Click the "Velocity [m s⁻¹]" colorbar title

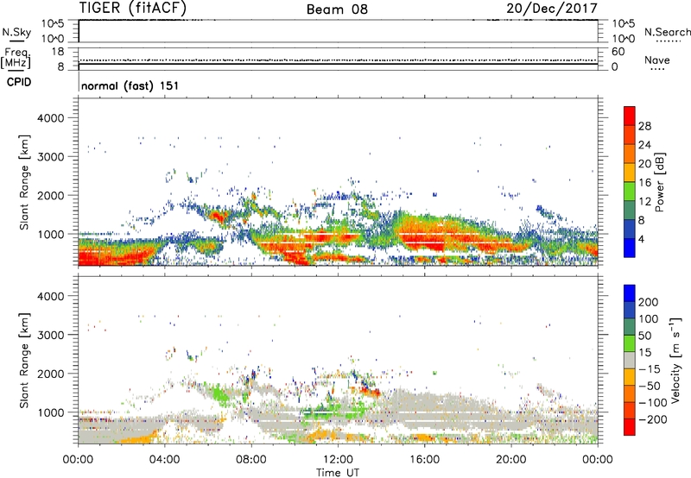click(676, 360)
